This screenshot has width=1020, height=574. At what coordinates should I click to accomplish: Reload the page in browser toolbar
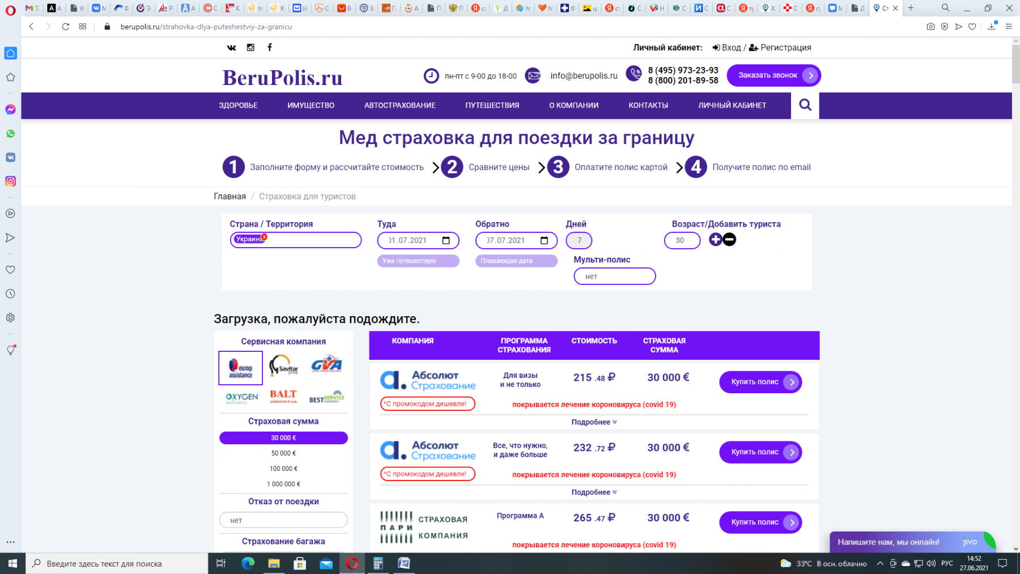66,27
